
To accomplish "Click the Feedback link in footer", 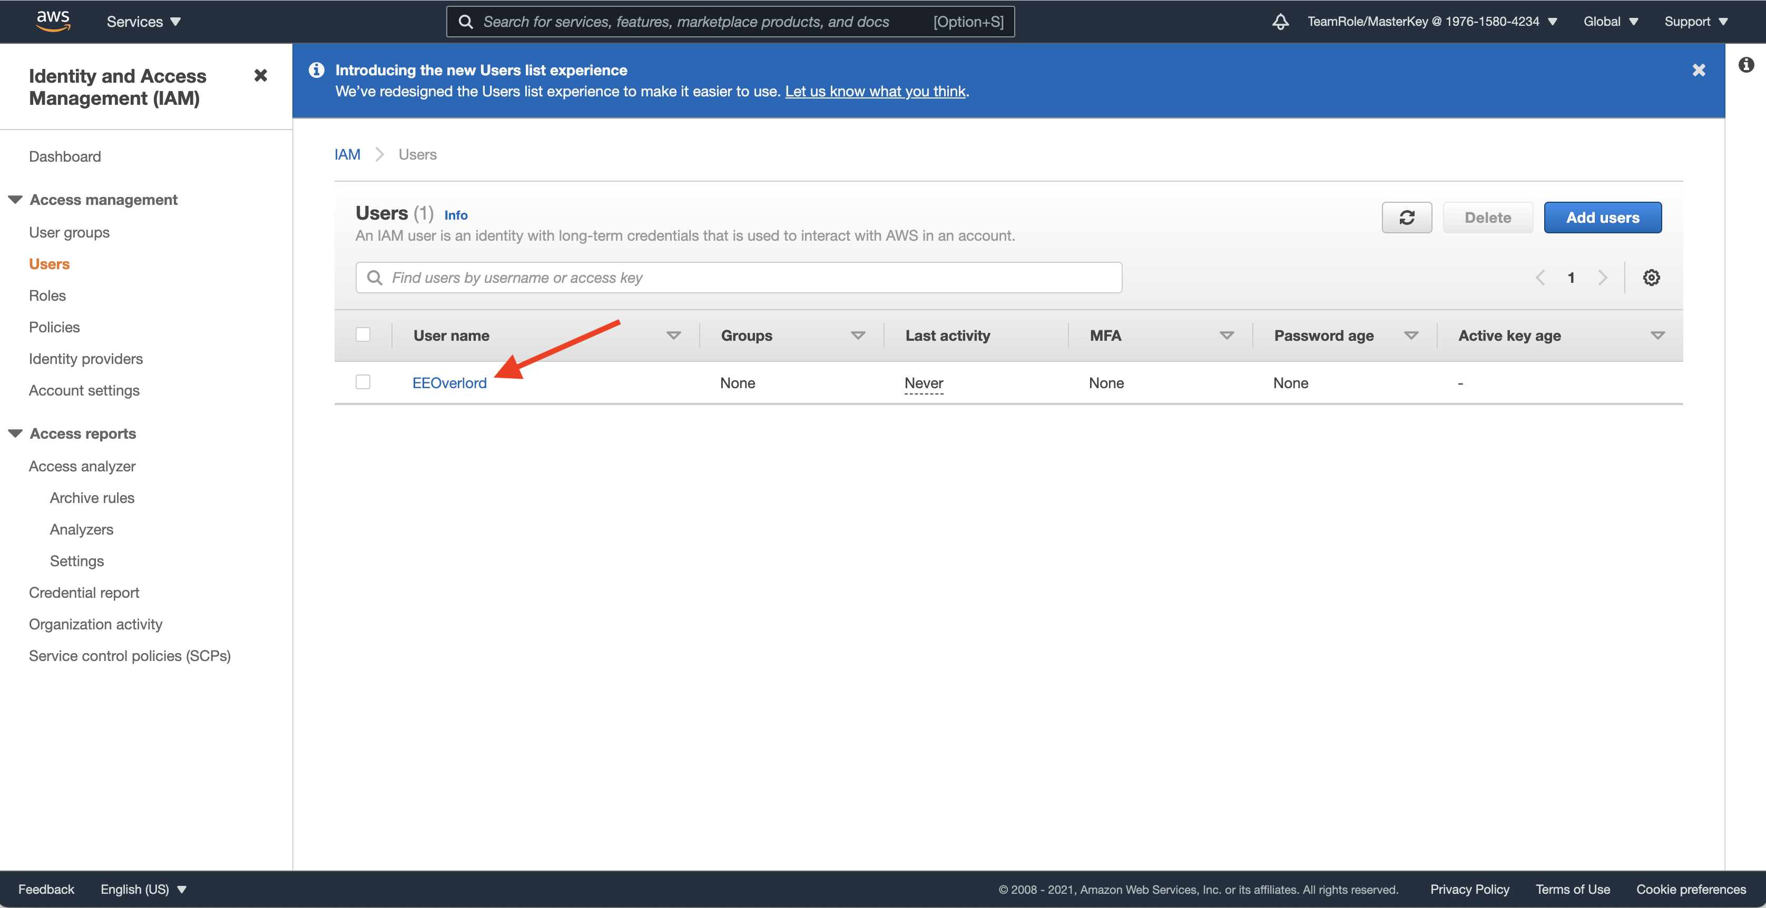I will coord(46,890).
